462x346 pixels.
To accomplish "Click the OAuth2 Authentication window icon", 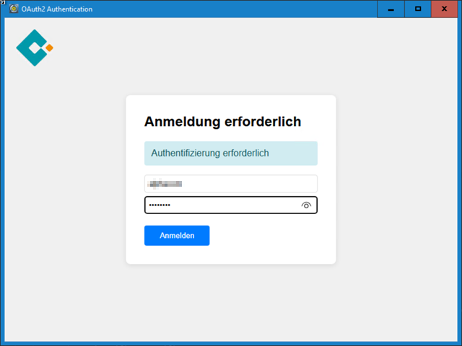I will [x=14, y=9].
